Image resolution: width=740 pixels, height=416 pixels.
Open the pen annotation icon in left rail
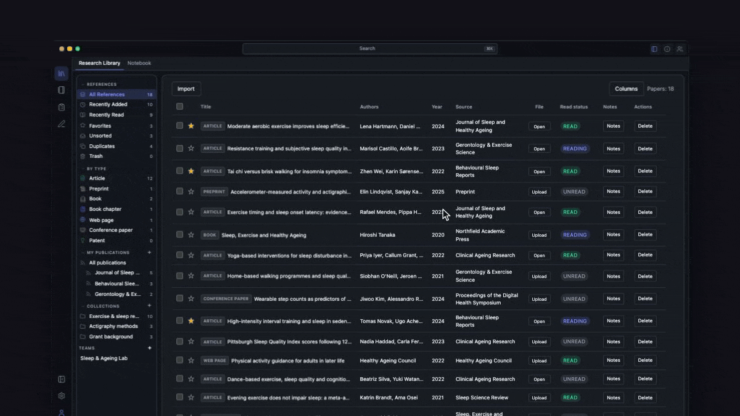[61, 123]
